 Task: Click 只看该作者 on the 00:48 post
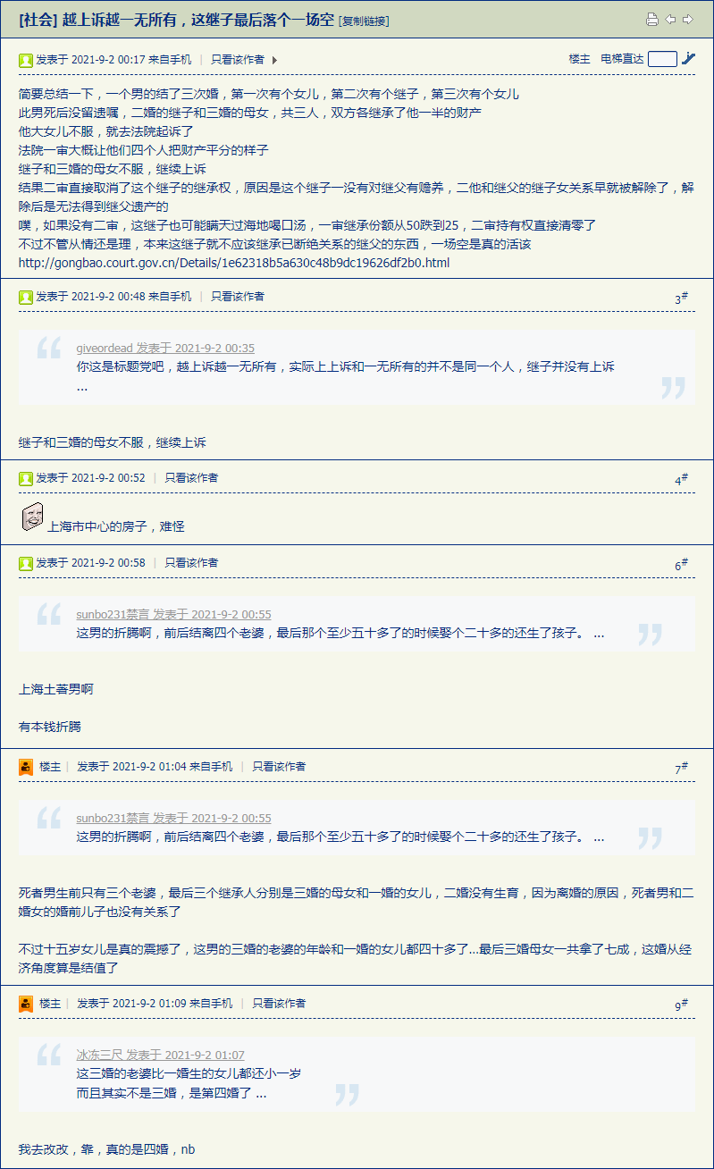(x=238, y=297)
